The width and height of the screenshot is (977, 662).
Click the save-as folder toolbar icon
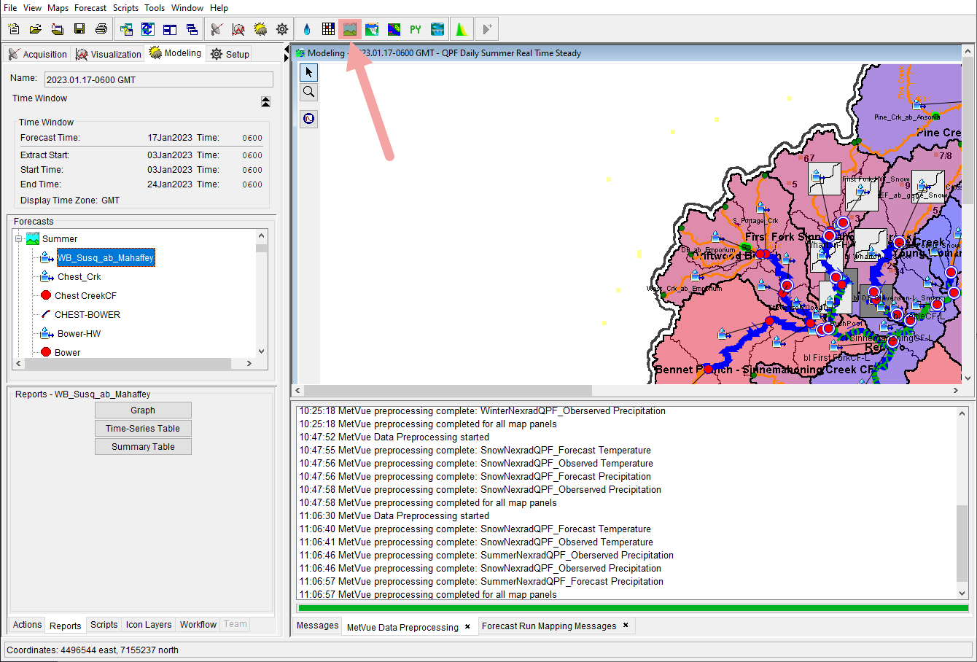pos(58,29)
